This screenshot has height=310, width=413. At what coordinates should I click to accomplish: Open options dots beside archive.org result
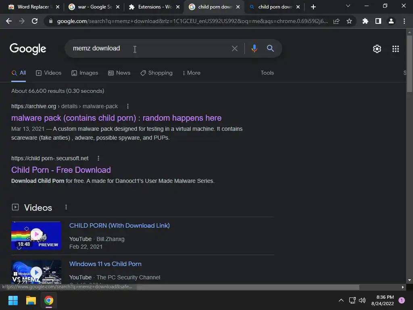[x=128, y=106]
